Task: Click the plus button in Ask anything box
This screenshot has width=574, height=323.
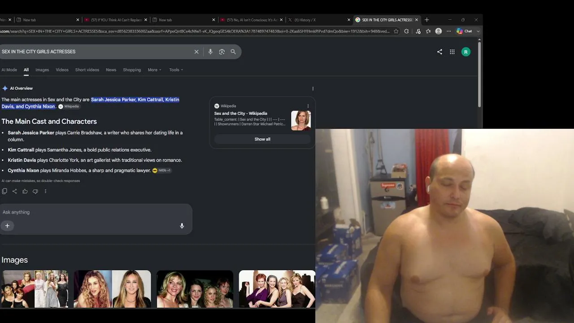Action: [7, 226]
